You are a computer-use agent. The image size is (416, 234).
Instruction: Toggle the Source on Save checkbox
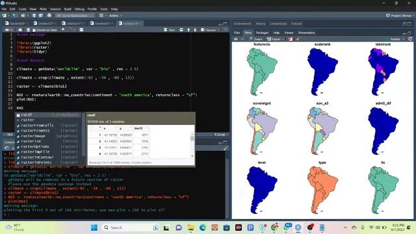(34, 30)
